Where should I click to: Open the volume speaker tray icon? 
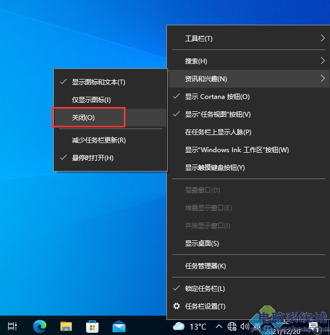[x=244, y=326]
